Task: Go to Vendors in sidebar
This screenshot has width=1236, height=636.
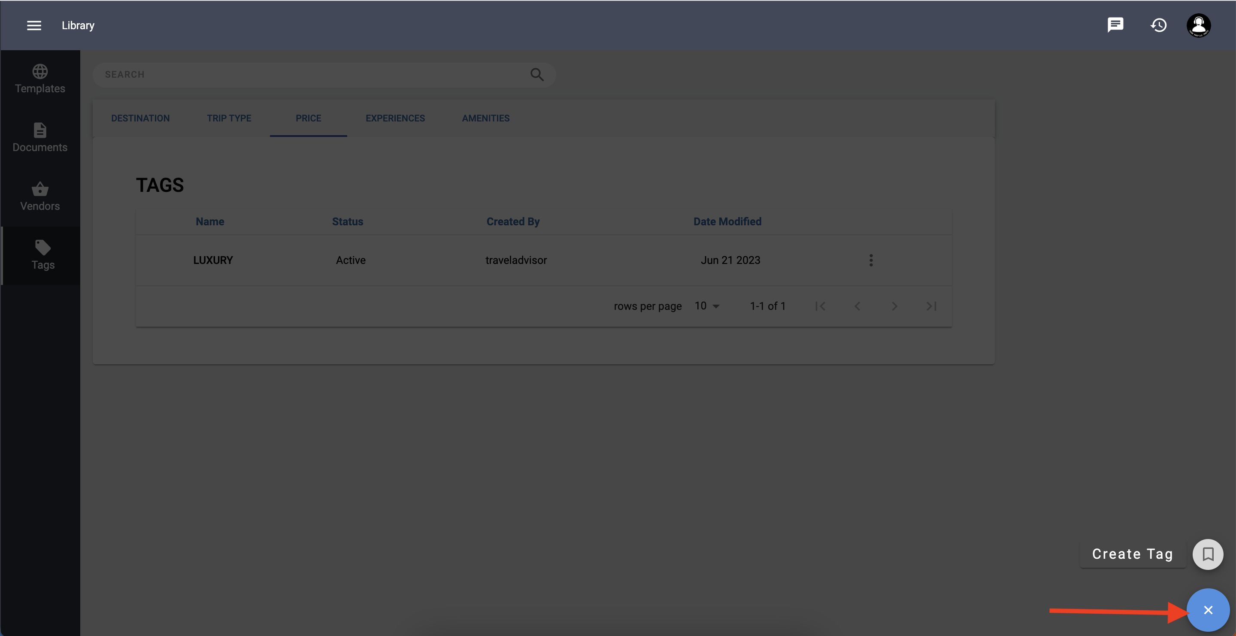Action: click(40, 197)
